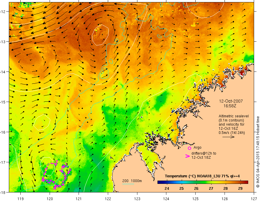Click the 0.5m/s velocity reference arrow
The width and height of the screenshot is (260, 201).
(x=228, y=137)
